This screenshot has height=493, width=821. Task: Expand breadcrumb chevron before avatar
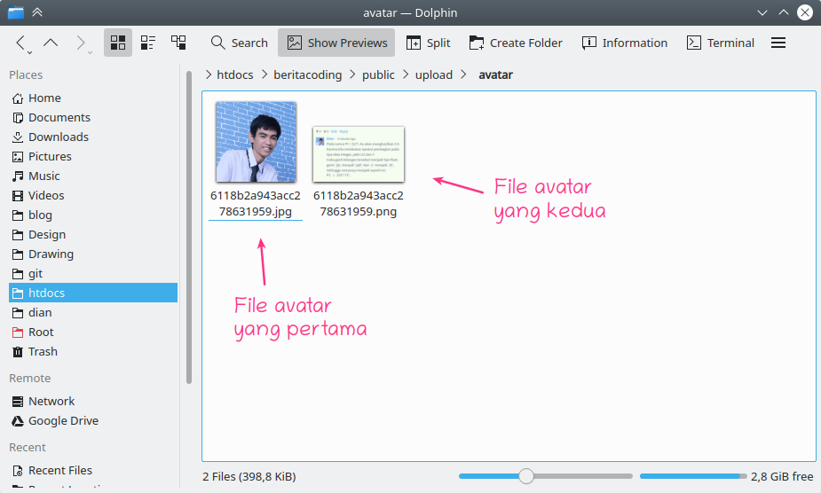(464, 74)
